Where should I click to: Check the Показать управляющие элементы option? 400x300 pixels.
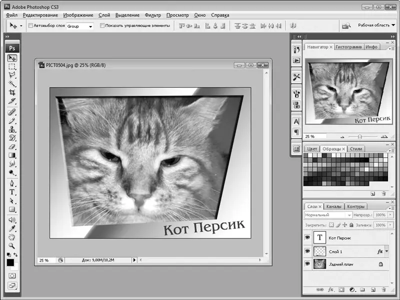pyautogui.click(x=102, y=25)
